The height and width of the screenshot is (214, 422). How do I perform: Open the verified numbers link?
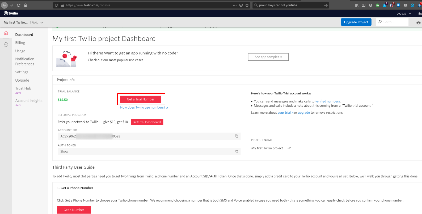pyautogui.click(x=327, y=101)
